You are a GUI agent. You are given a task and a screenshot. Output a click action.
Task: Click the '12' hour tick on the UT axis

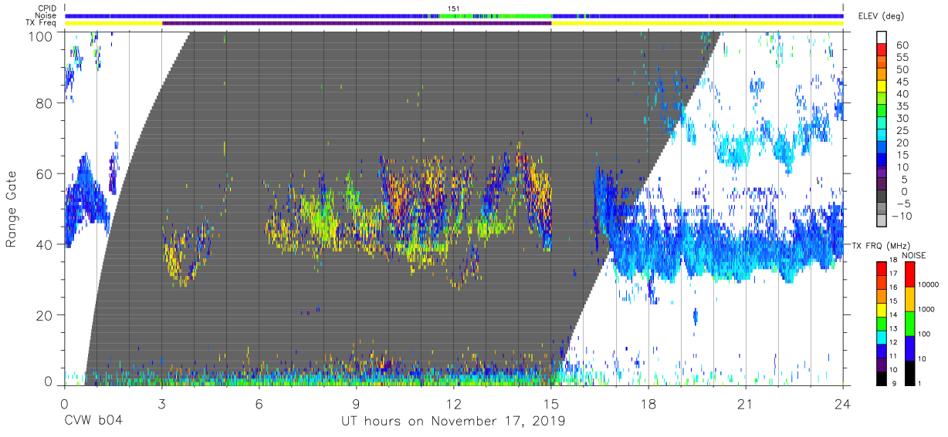click(454, 402)
